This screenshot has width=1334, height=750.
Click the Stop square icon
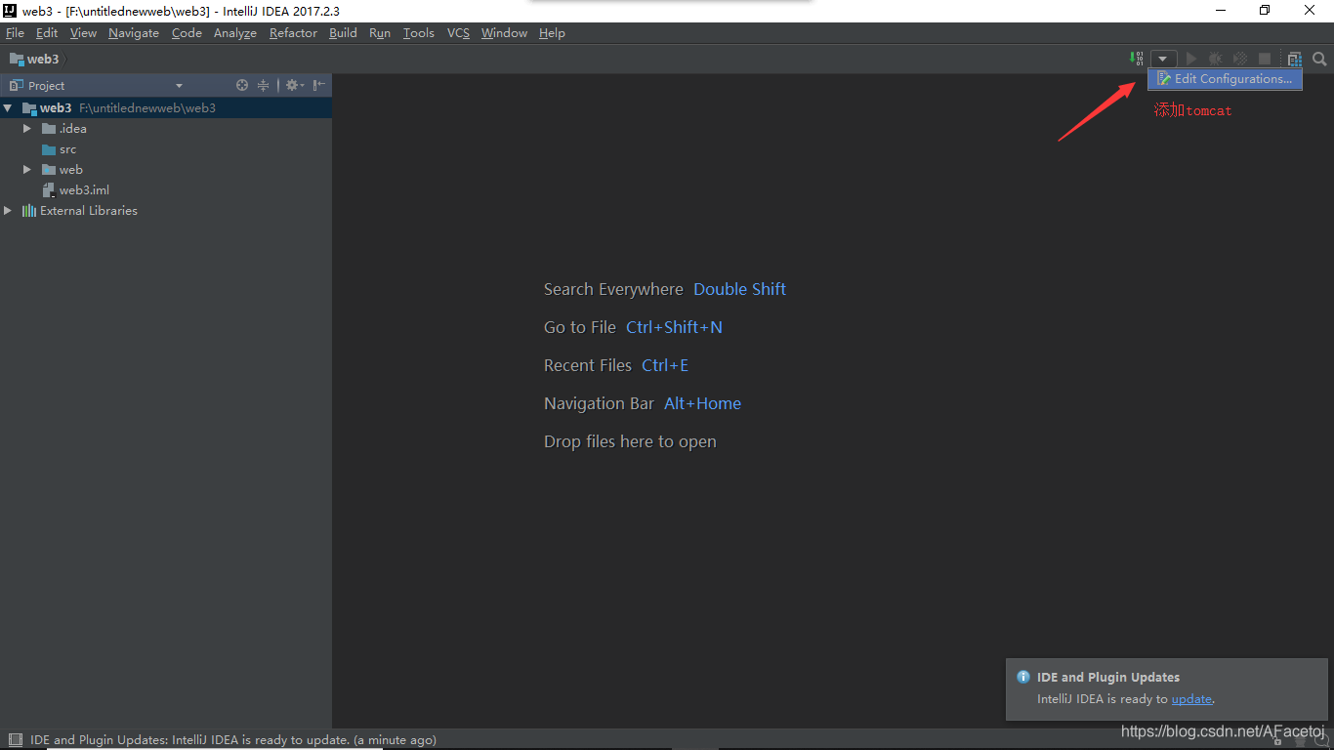tap(1265, 60)
